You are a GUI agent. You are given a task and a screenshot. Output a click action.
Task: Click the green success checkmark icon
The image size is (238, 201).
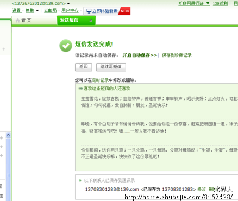tap(66, 46)
